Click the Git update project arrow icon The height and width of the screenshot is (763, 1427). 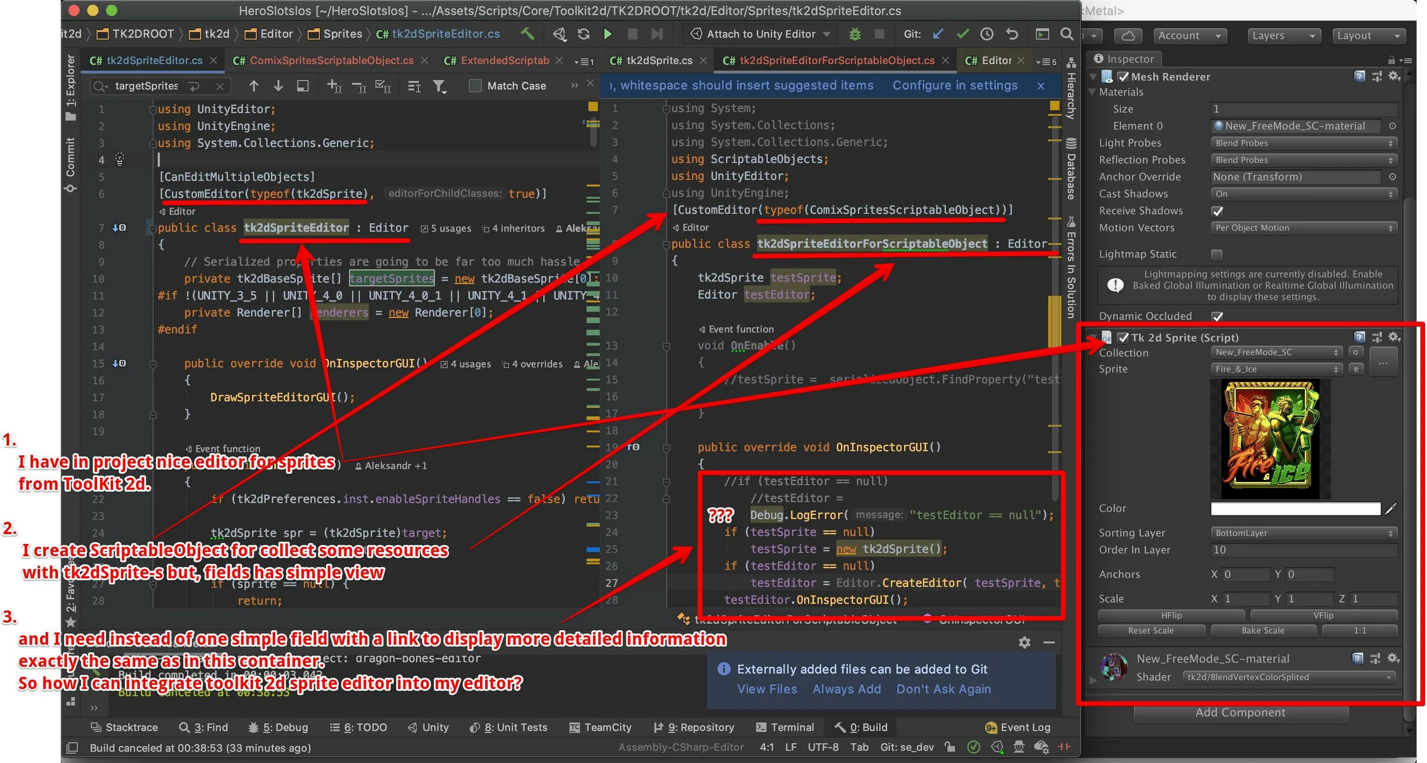click(x=938, y=34)
